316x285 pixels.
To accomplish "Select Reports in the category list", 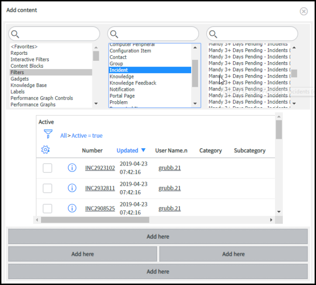I will (x=51, y=53).
